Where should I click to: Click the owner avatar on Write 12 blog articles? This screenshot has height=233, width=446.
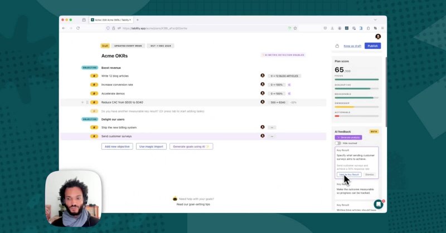[x=263, y=76]
